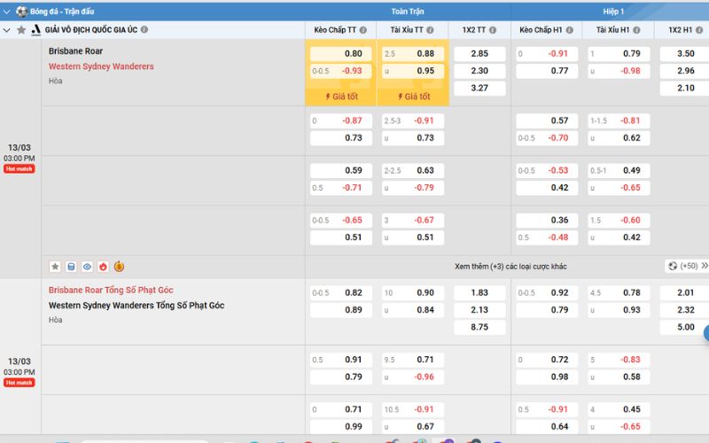Viewport: 709px width, 443px height.
Task: Open Brisbane Roar Tổng Số Phạt Góc
Action: [x=111, y=291]
